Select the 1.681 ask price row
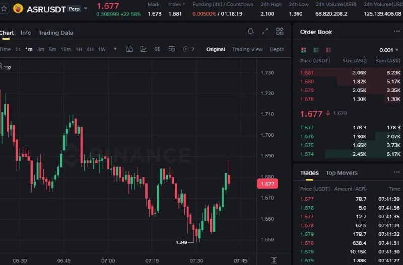 coord(350,72)
